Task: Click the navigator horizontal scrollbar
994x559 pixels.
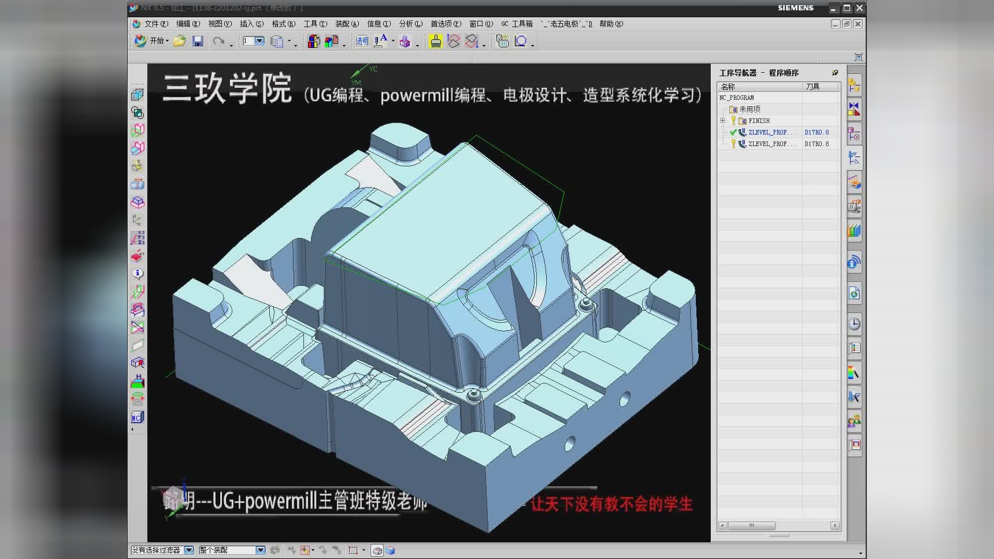Action: [751, 526]
